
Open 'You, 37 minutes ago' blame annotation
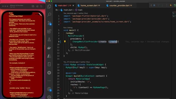pos(76,62)
